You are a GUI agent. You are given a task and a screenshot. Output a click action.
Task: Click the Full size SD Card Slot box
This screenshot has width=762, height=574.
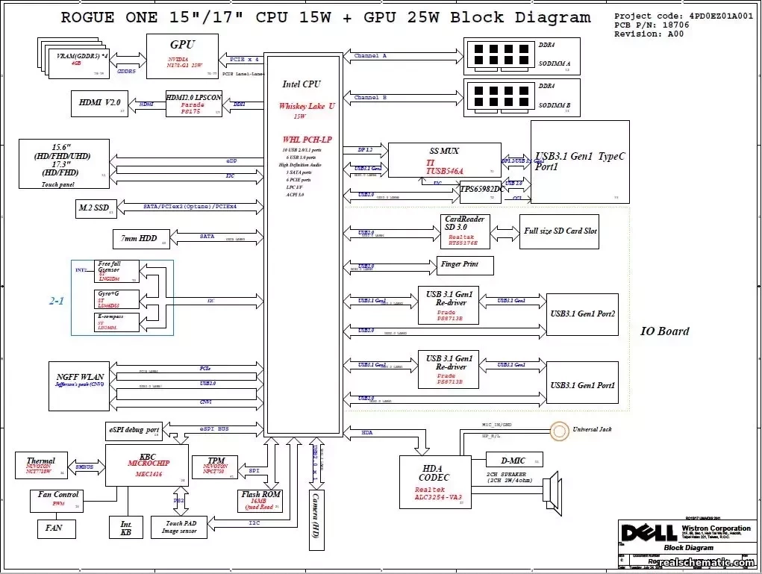(560, 231)
